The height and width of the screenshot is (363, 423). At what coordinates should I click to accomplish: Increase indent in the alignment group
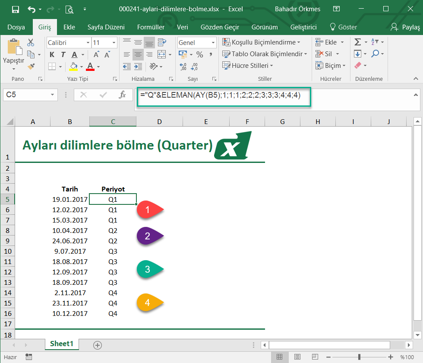tap(138, 66)
